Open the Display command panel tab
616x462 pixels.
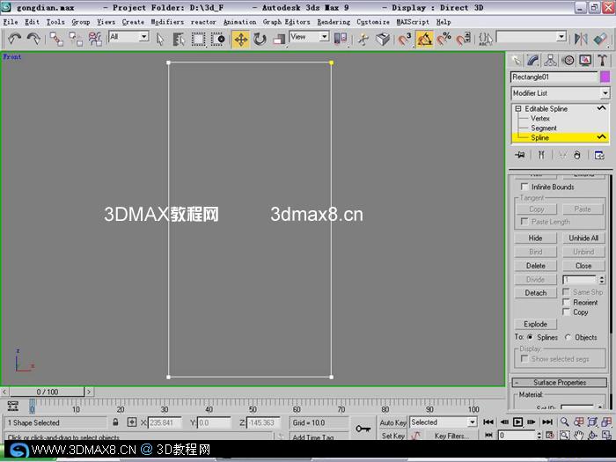585,60
